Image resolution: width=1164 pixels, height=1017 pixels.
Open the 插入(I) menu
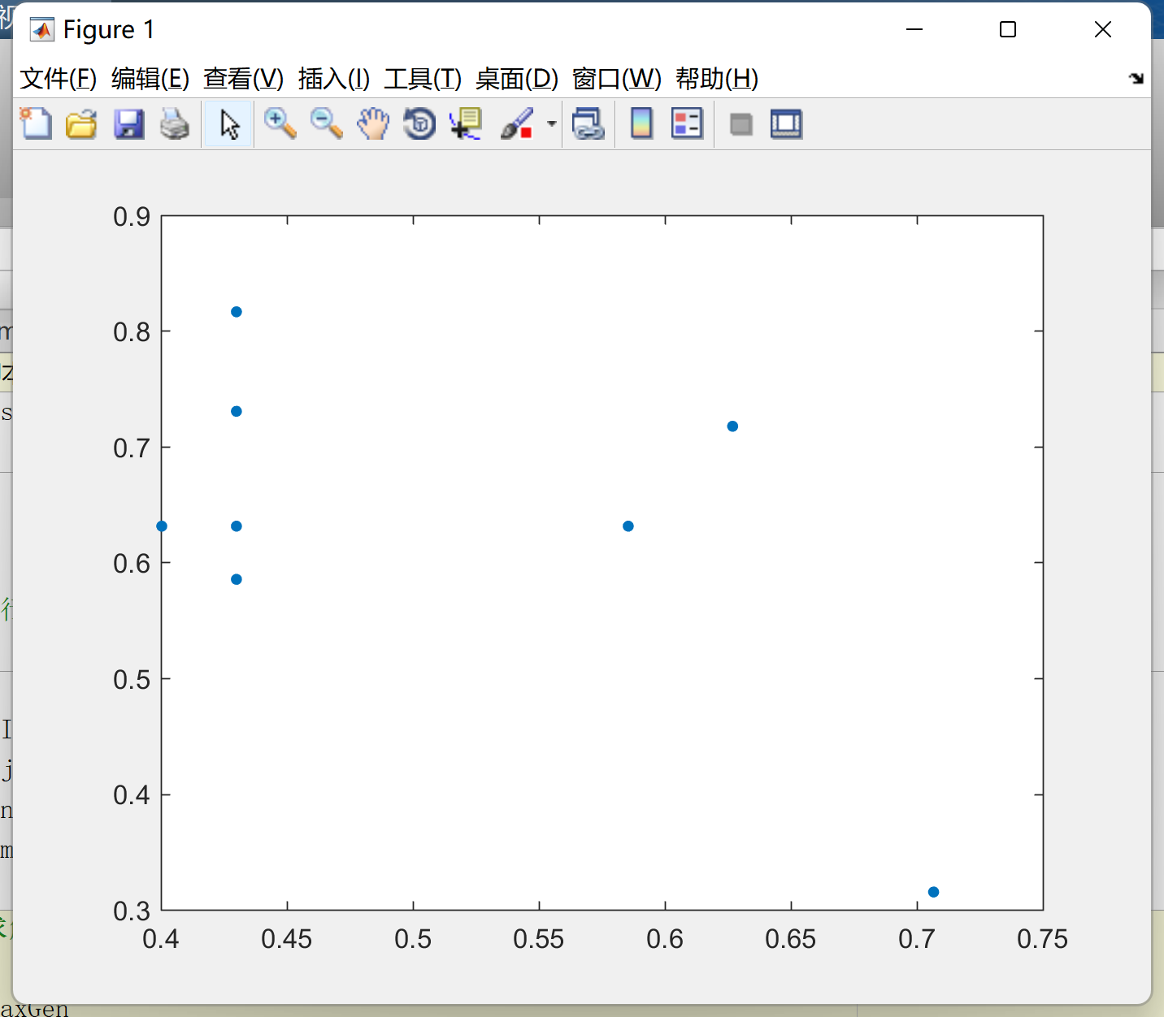[x=334, y=79]
